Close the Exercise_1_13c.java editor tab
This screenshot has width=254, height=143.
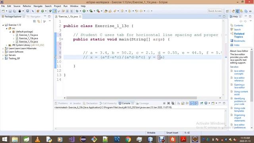click(80, 17)
